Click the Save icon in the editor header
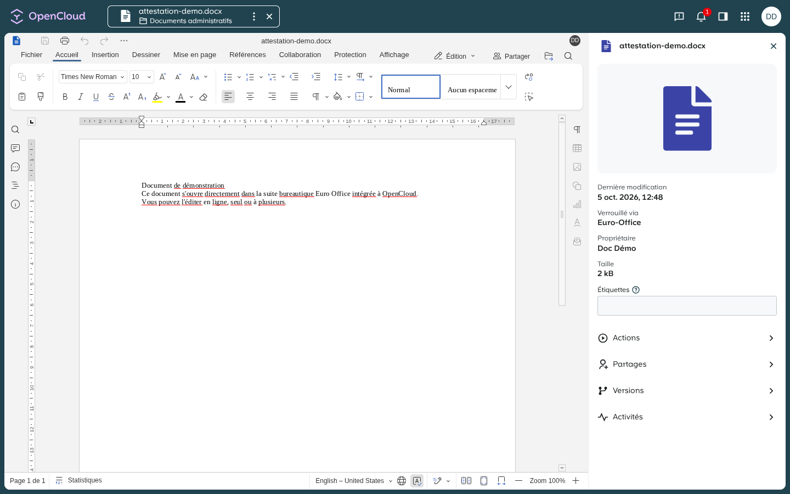The width and height of the screenshot is (790, 494). [x=45, y=41]
